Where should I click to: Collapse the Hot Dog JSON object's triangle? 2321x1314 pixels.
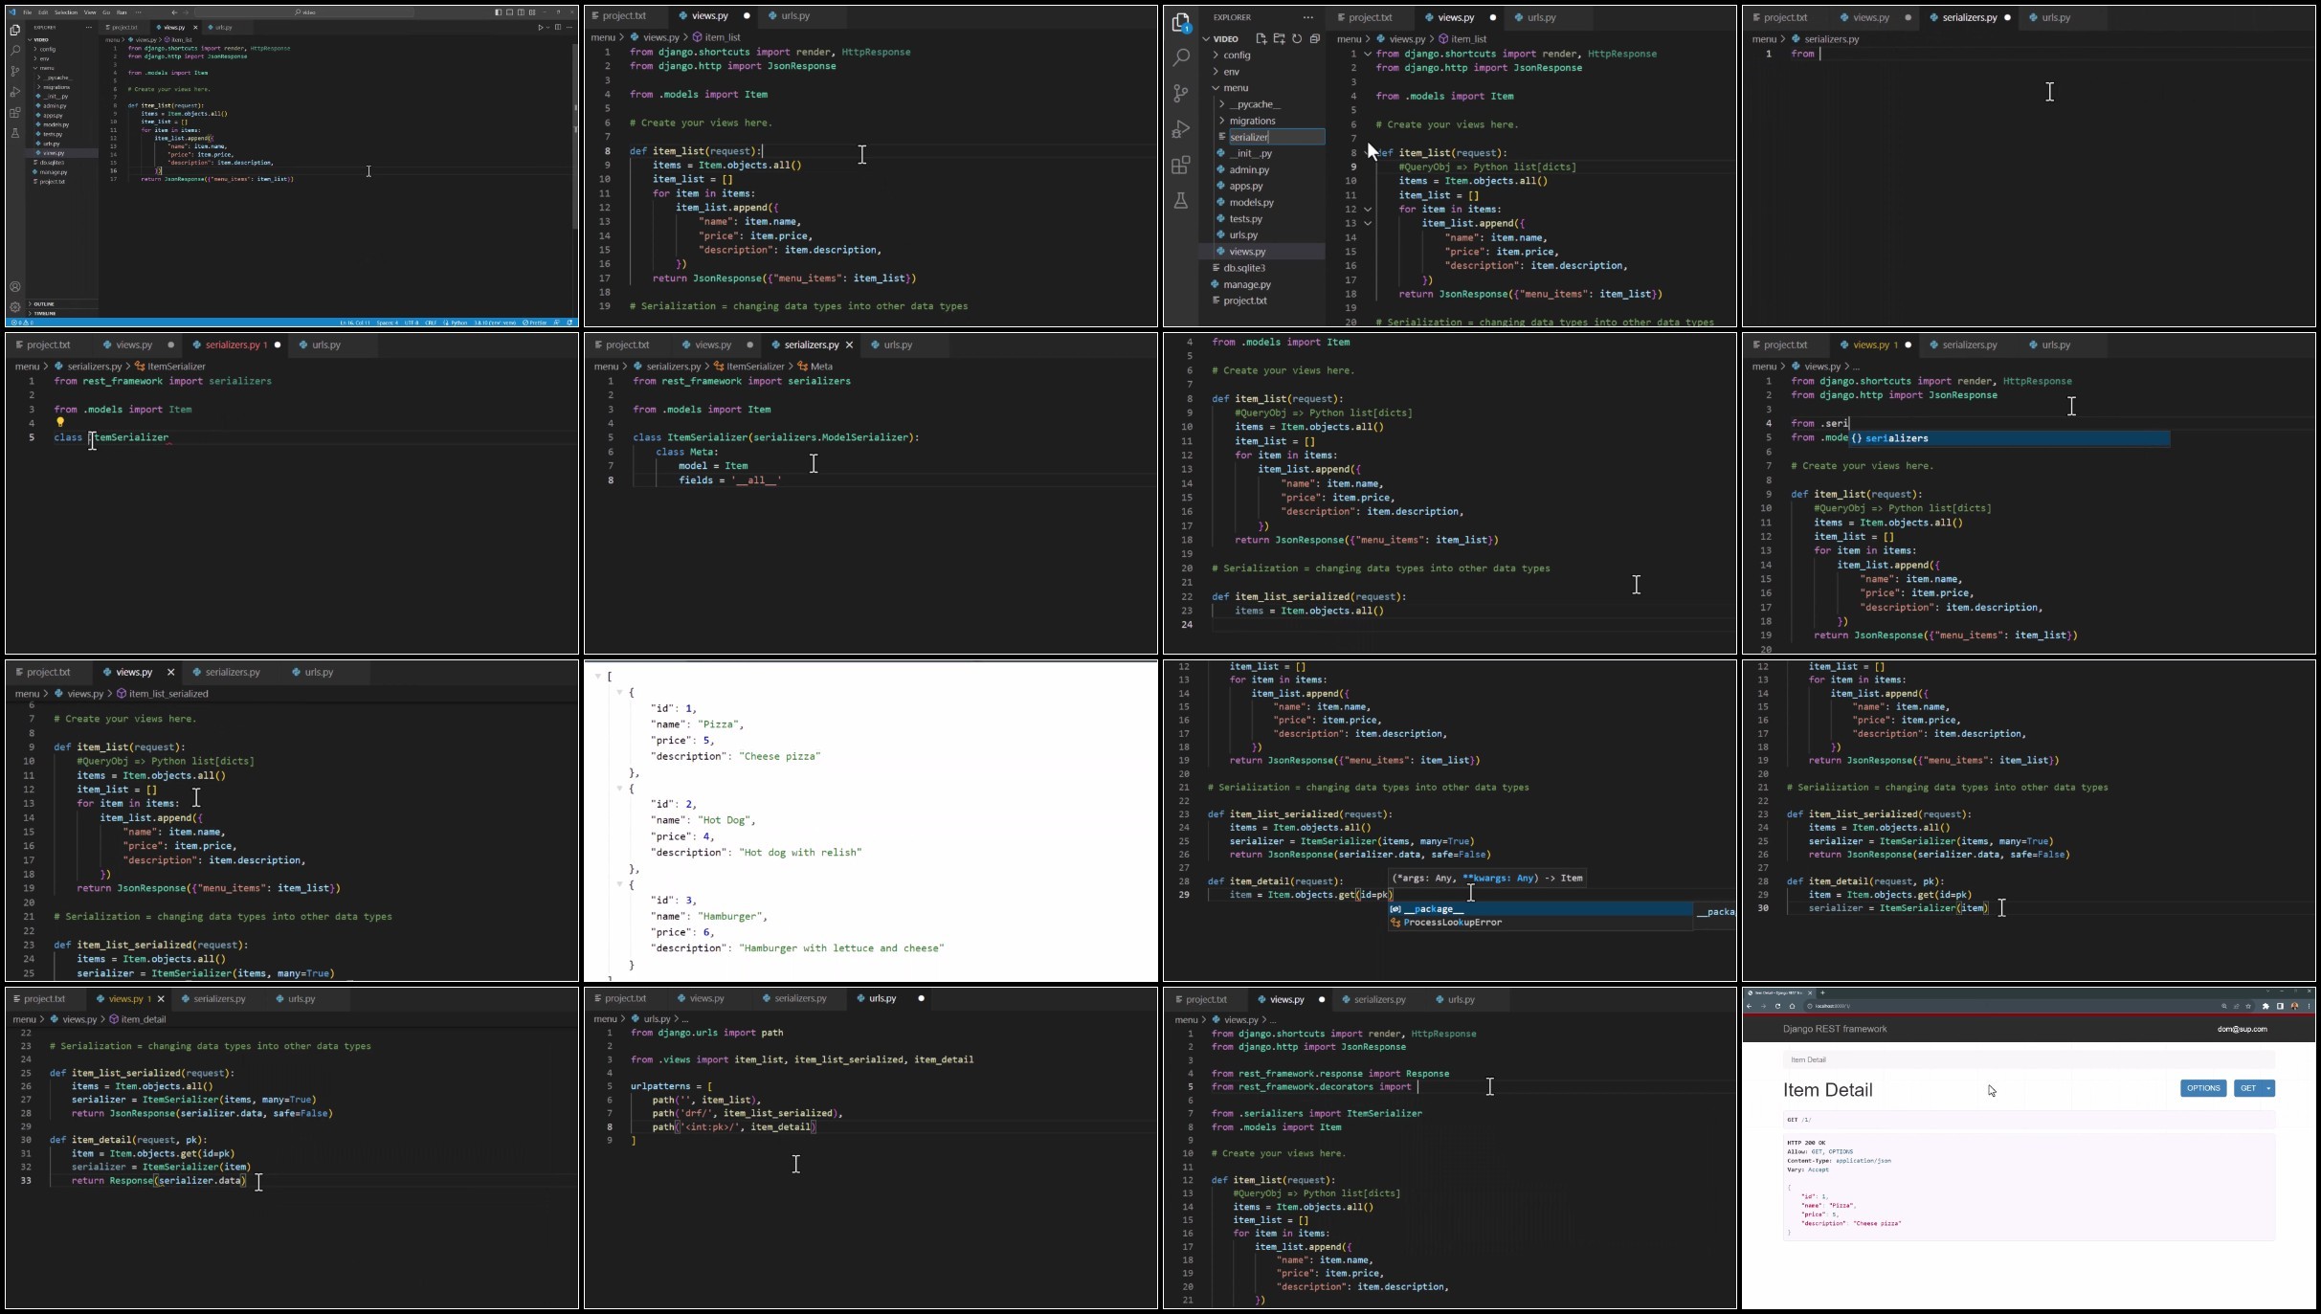click(619, 788)
